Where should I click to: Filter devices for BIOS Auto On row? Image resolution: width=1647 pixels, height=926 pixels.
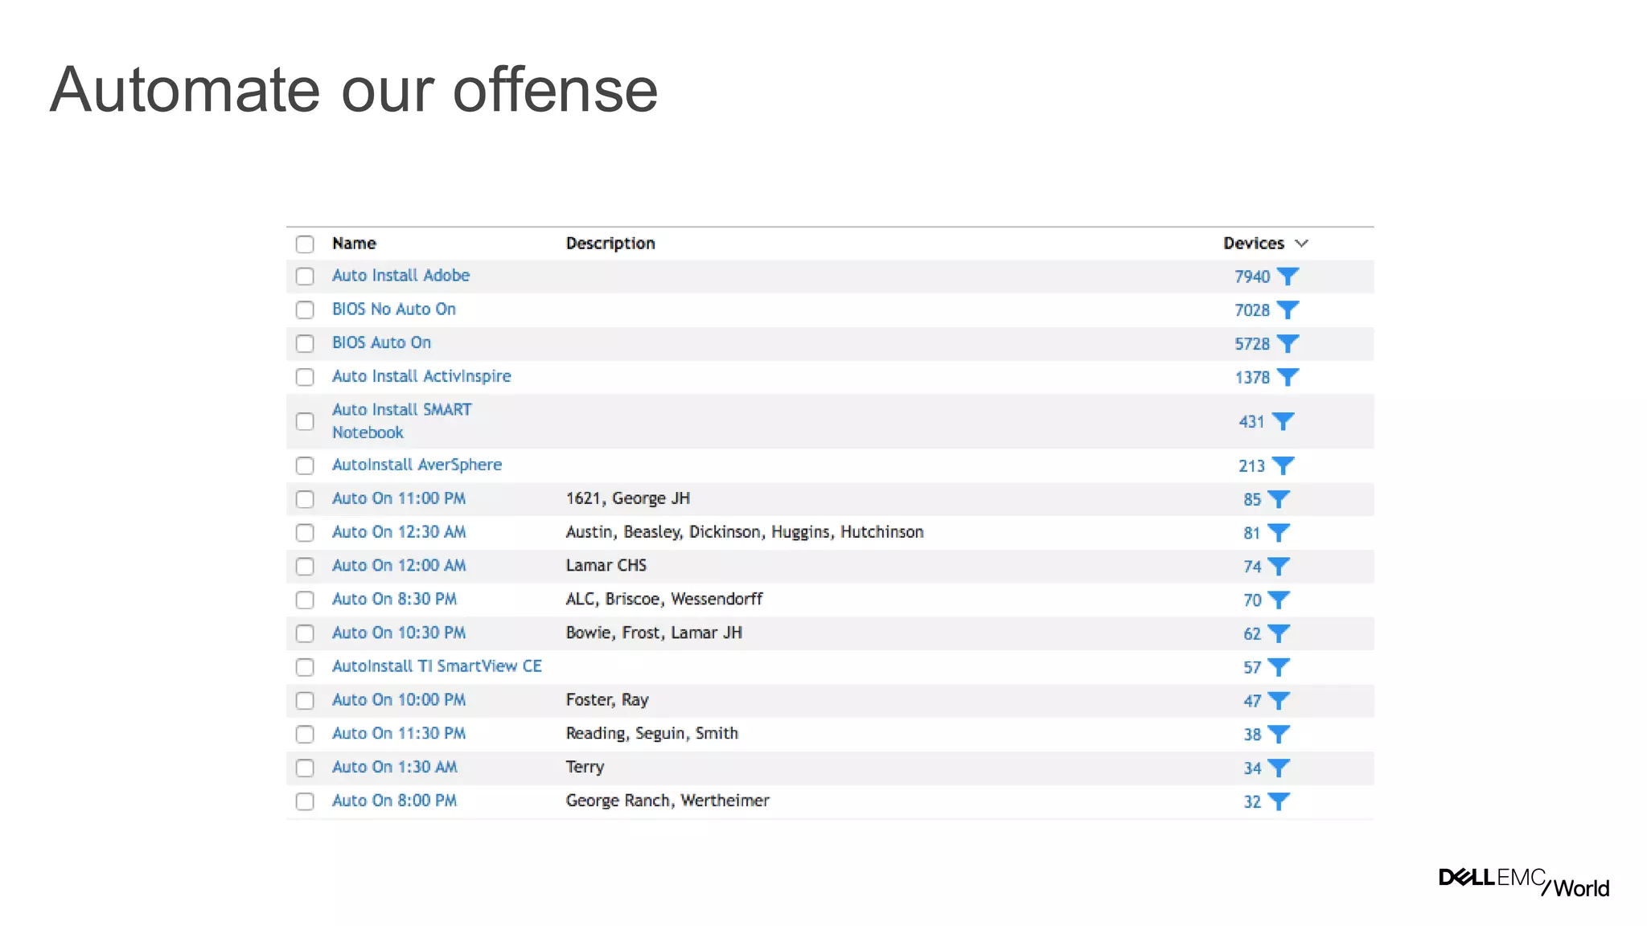(x=1288, y=344)
